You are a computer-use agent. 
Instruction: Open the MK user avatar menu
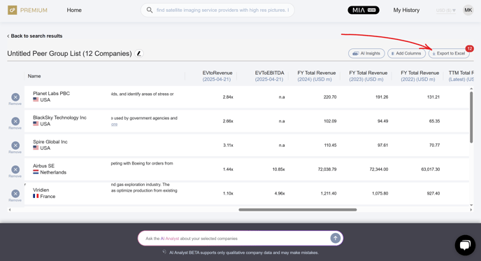468,10
